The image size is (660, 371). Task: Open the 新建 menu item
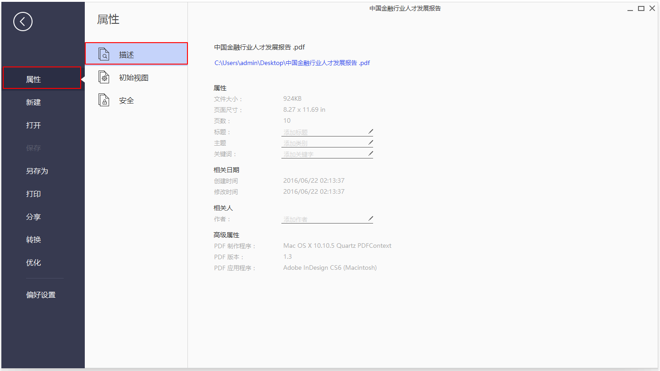coord(33,102)
